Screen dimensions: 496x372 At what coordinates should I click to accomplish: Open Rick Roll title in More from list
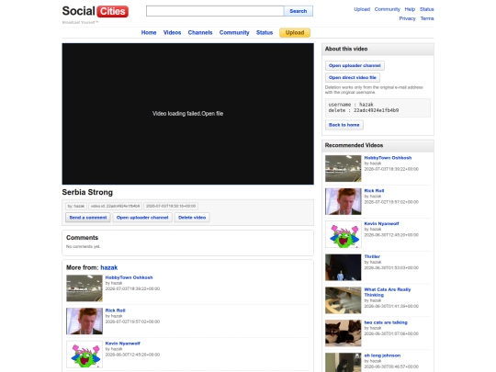[x=115, y=310]
